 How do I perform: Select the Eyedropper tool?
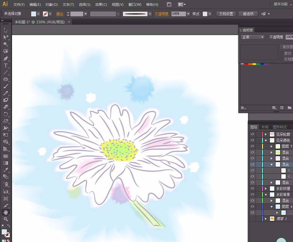(6, 170)
